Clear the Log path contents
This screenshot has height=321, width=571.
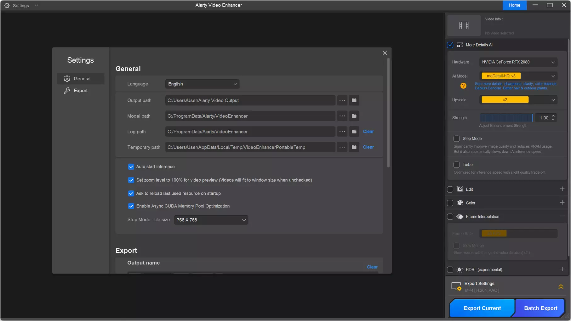tap(368, 132)
